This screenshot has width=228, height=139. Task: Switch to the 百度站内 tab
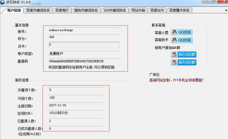[x=157, y=10]
